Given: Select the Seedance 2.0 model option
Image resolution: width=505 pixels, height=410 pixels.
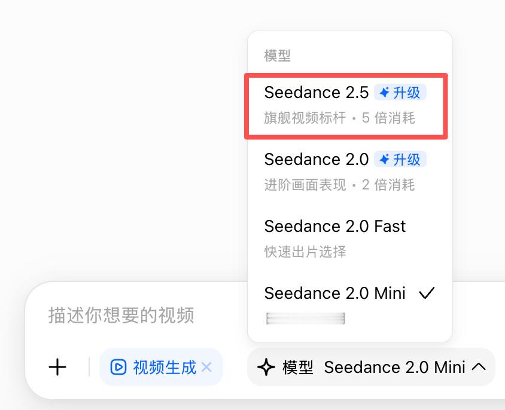Looking at the screenshot, I should coord(350,172).
